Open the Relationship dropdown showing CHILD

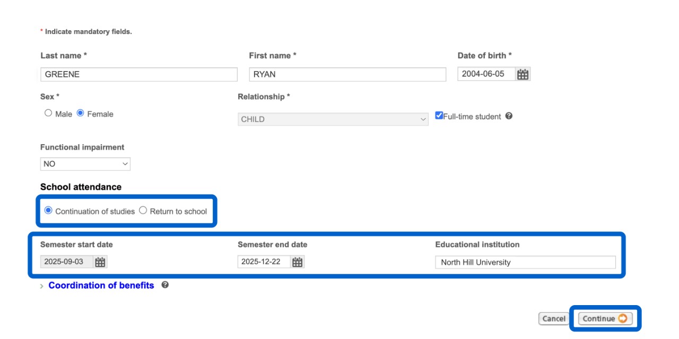(333, 119)
